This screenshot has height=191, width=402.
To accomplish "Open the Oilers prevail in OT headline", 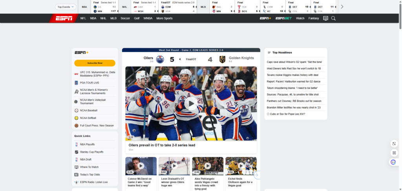I will tap(162, 145).
